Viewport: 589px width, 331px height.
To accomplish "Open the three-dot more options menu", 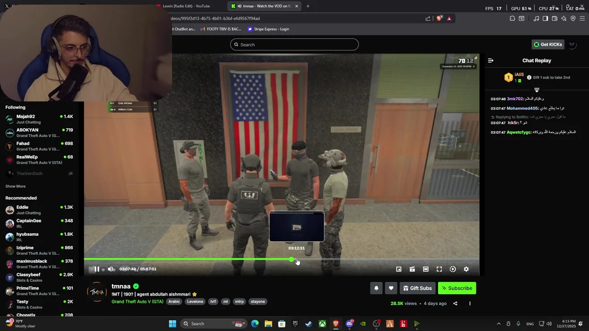I will (x=470, y=303).
